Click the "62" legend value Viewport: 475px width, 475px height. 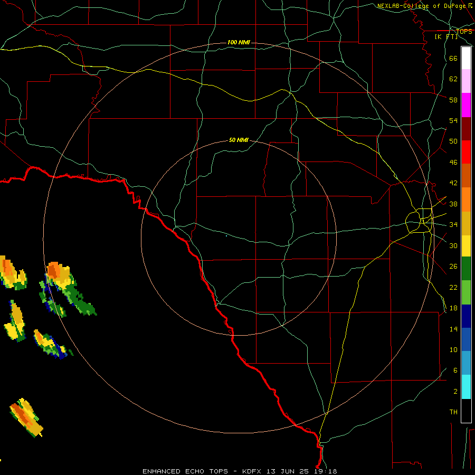pos(453,79)
